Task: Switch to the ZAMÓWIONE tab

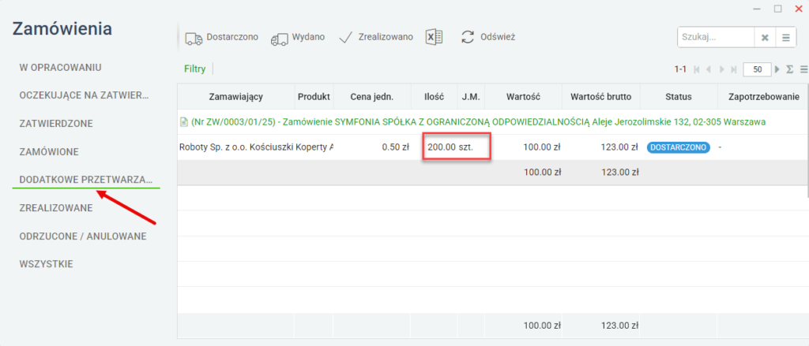Action: [49, 152]
